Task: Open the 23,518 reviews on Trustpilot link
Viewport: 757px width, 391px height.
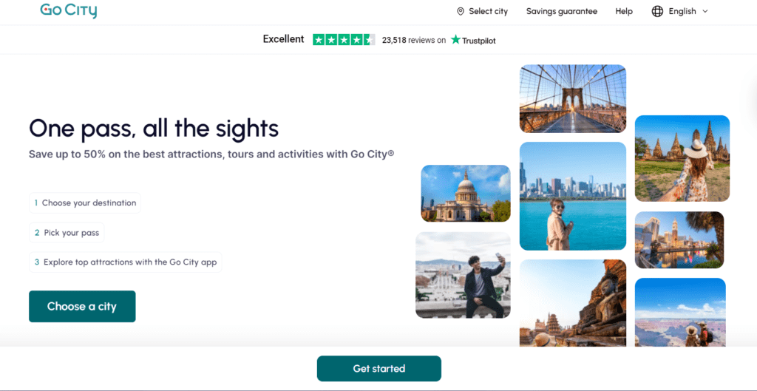Action: [439, 40]
